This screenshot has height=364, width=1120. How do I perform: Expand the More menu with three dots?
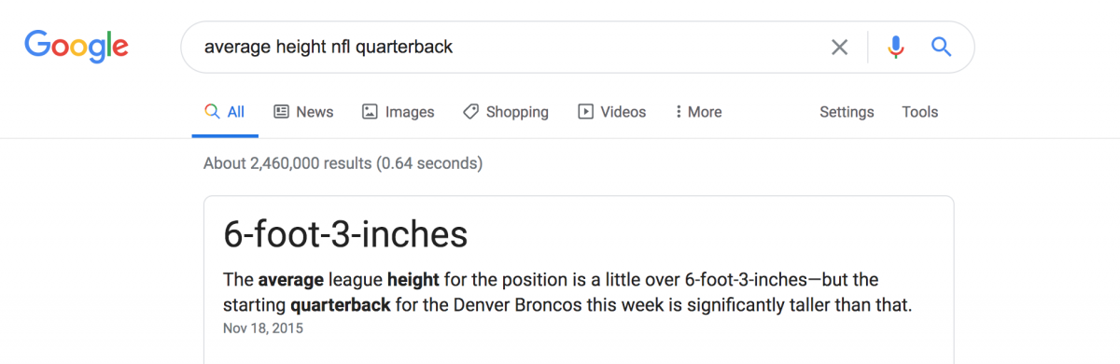(x=698, y=112)
